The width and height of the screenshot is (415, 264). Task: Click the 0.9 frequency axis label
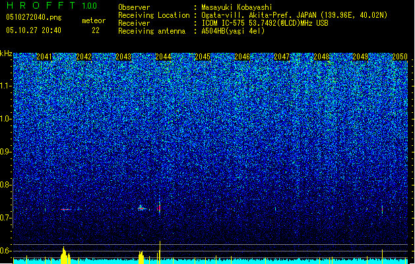pos(6,152)
